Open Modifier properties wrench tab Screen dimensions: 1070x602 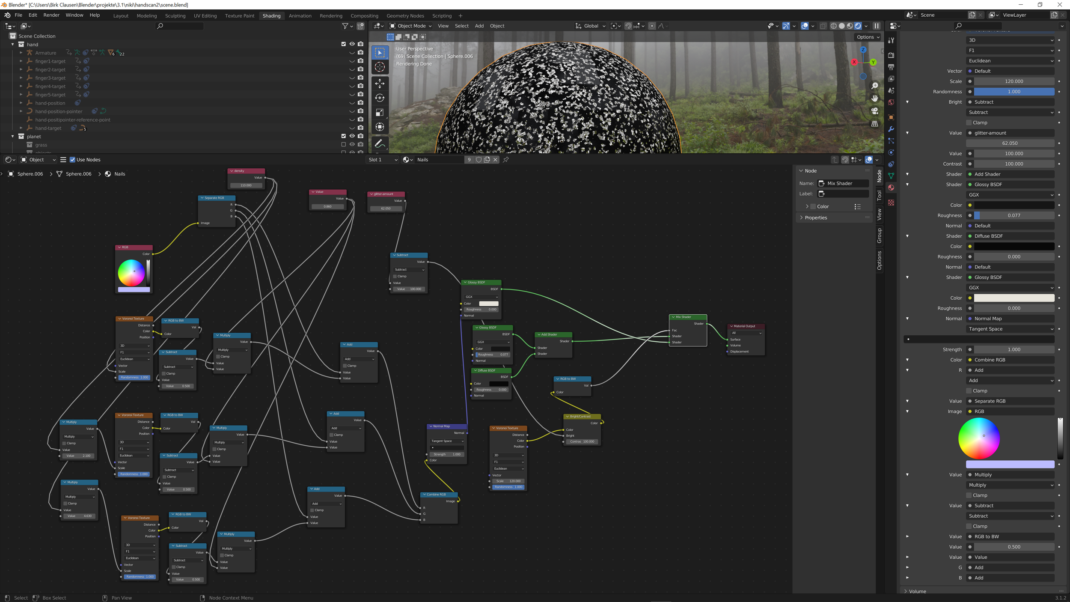coord(891,129)
